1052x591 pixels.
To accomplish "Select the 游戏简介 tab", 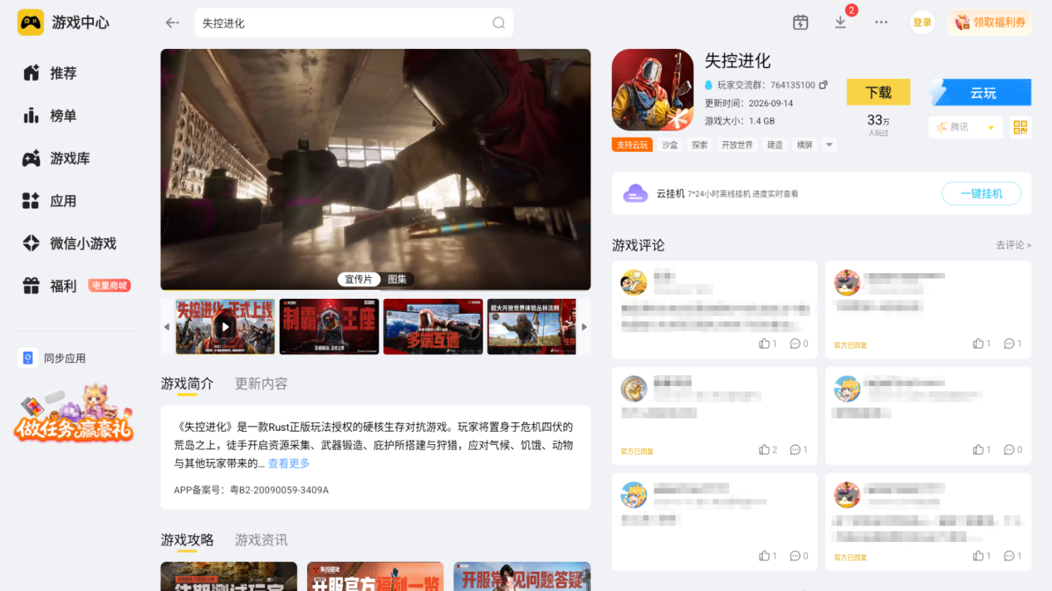I will (x=187, y=383).
